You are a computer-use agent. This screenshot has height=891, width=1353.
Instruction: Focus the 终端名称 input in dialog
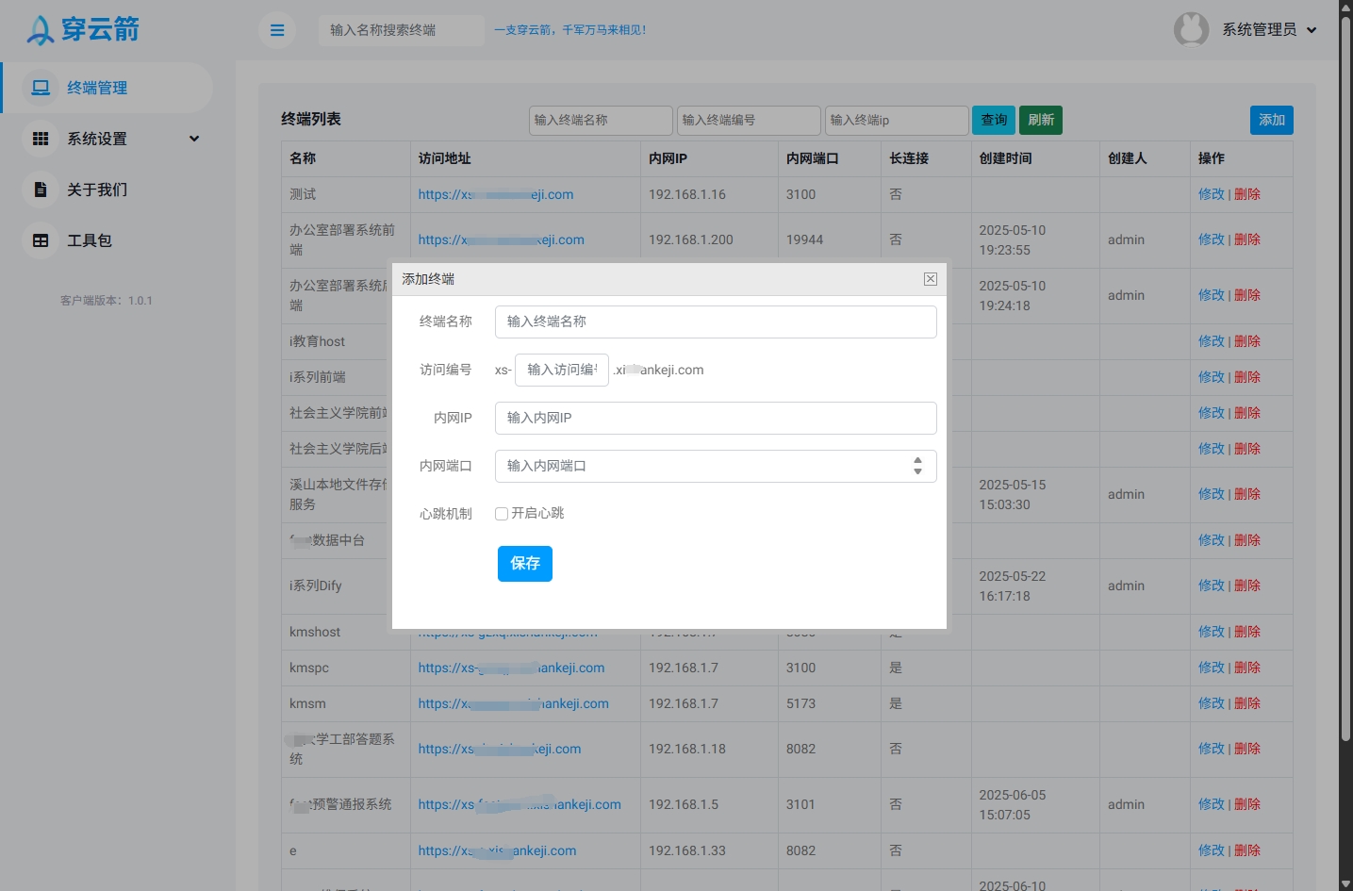coord(715,322)
